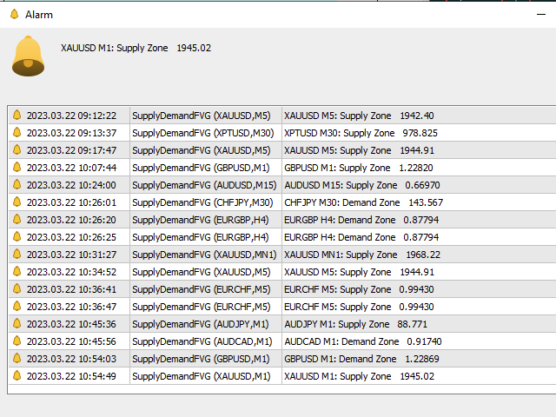Select the message 'XAUUSD MN1: Supply Zone 1968.22'

[362, 255]
